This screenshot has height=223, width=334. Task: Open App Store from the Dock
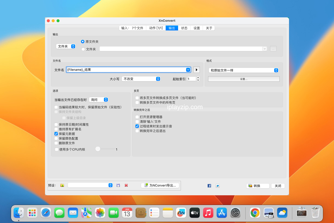click(222, 213)
